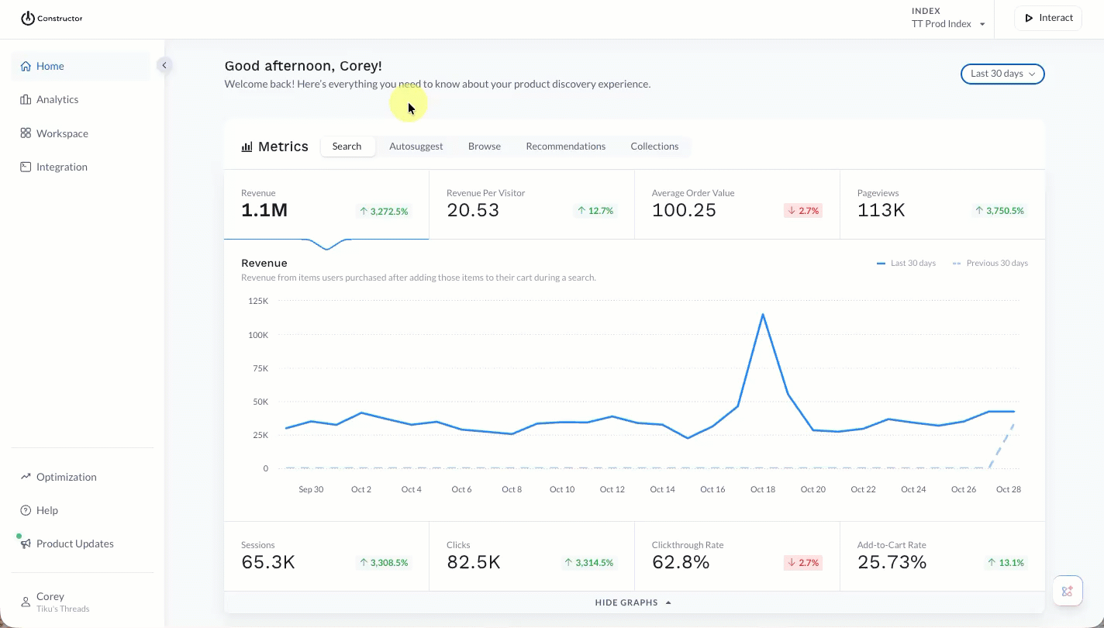Open the AI assistant sparkle button
The image size is (1104, 628).
coord(1068,591)
